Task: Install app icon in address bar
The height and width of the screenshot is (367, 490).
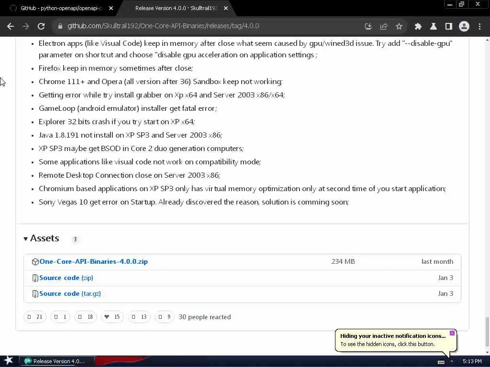Action: (x=368, y=26)
